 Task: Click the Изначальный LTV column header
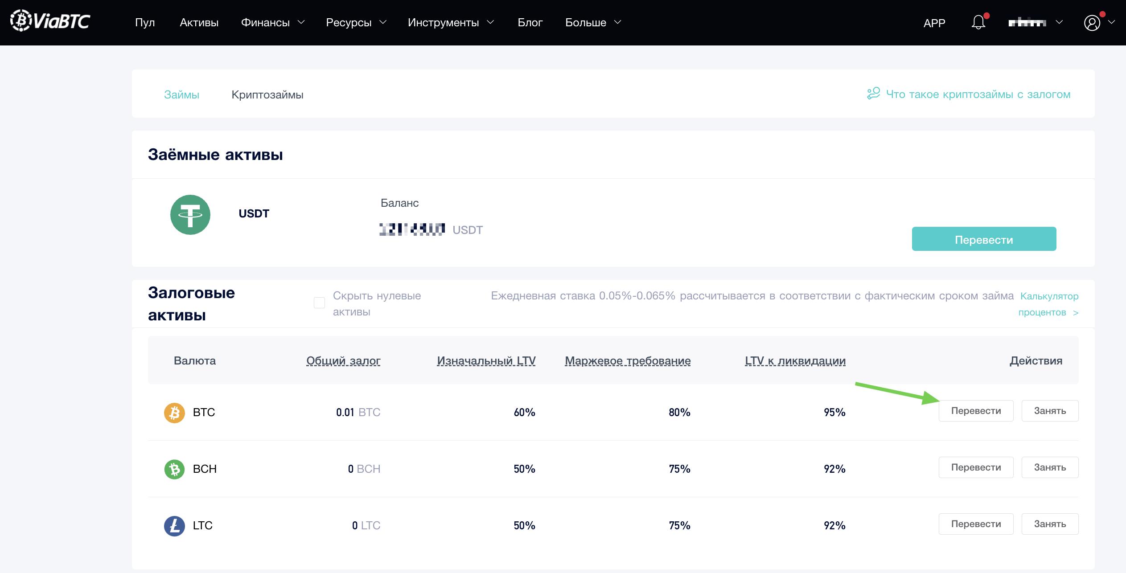pyautogui.click(x=486, y=360)
